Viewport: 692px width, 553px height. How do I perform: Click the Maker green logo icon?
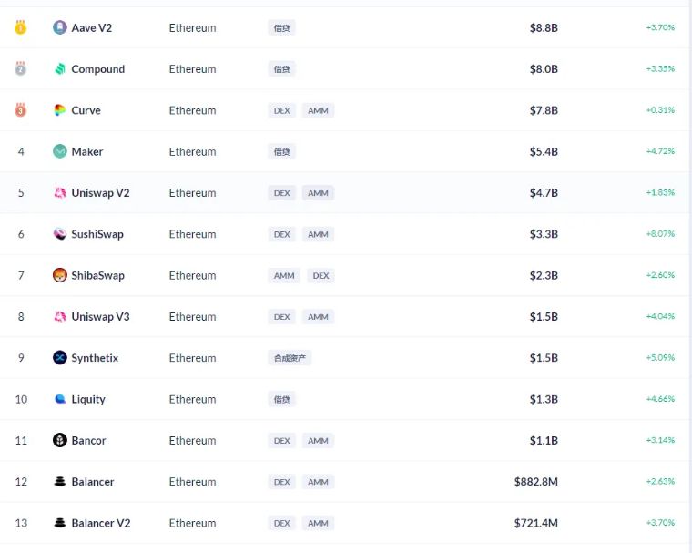(59, 151)
